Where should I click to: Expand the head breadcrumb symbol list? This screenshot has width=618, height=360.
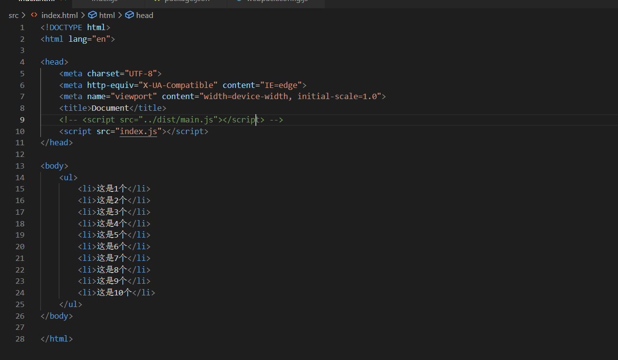(144, 15)
